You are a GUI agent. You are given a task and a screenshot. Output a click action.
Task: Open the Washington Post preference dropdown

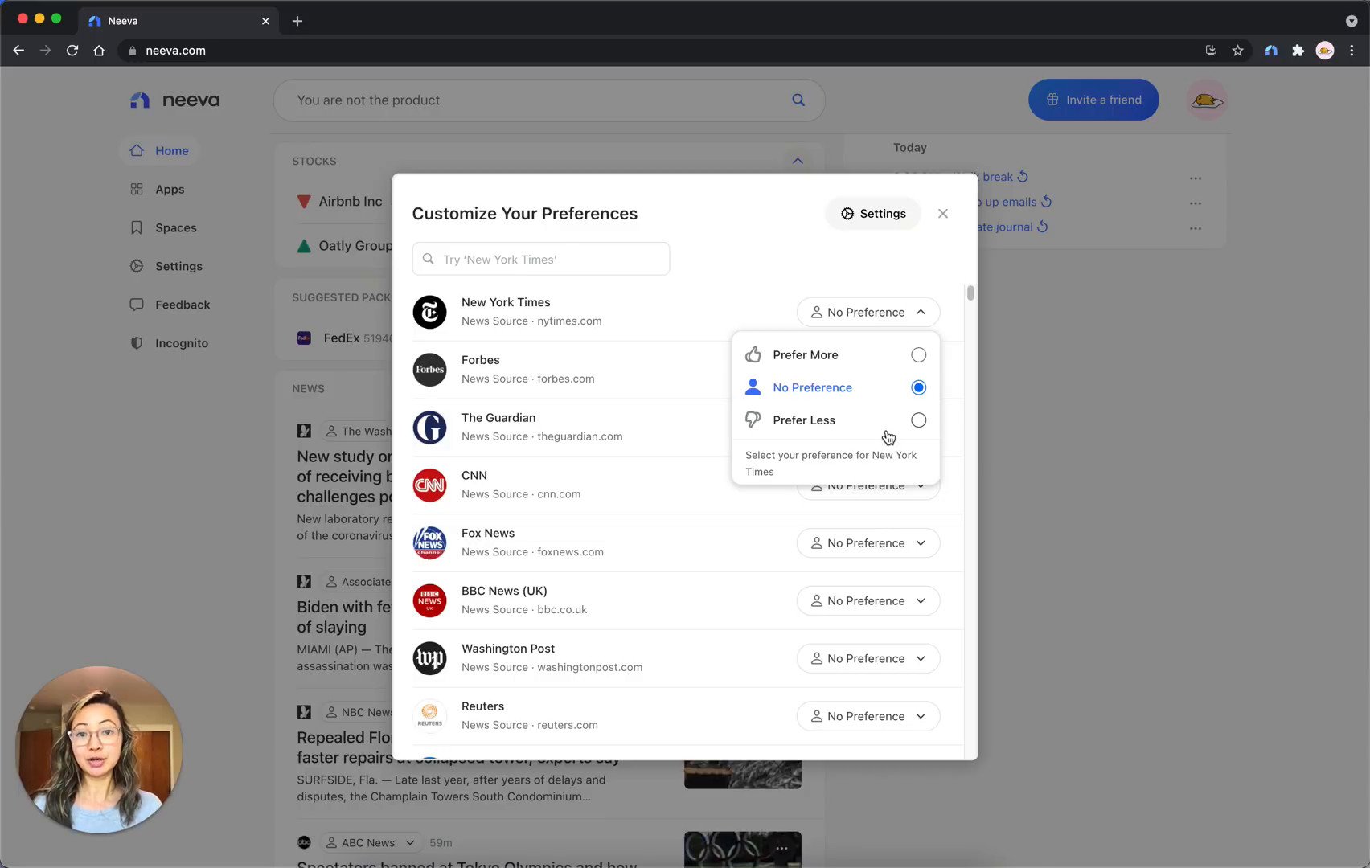click(868, 659)
